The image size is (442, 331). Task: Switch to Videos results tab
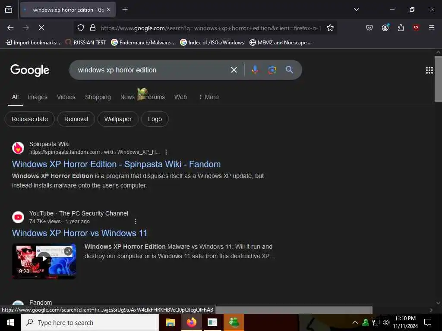[66, 97]
